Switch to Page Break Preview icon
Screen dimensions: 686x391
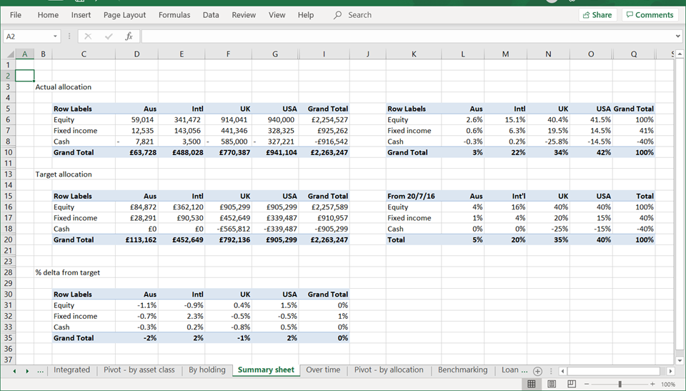click(572, 384)
